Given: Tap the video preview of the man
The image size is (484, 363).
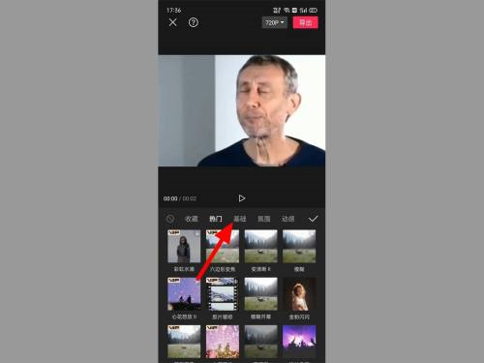Looking at the screenshot, I should [x=242, y=110].
